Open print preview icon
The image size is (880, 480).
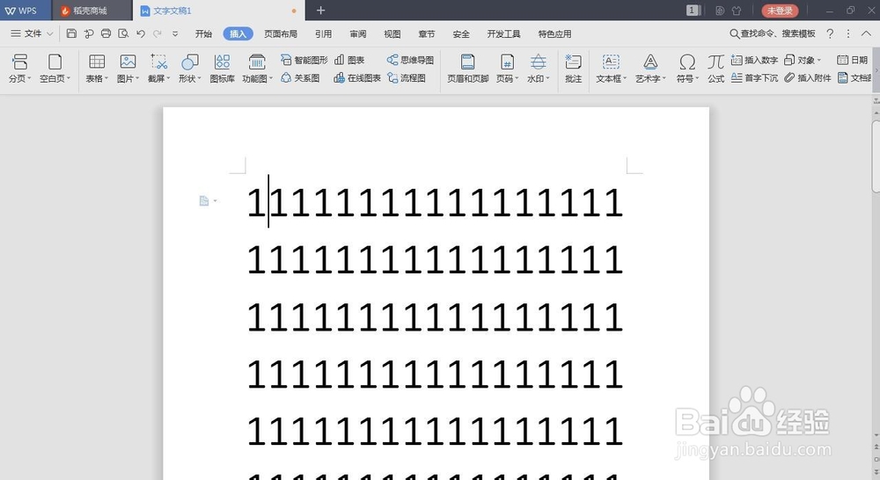[123, 33]
